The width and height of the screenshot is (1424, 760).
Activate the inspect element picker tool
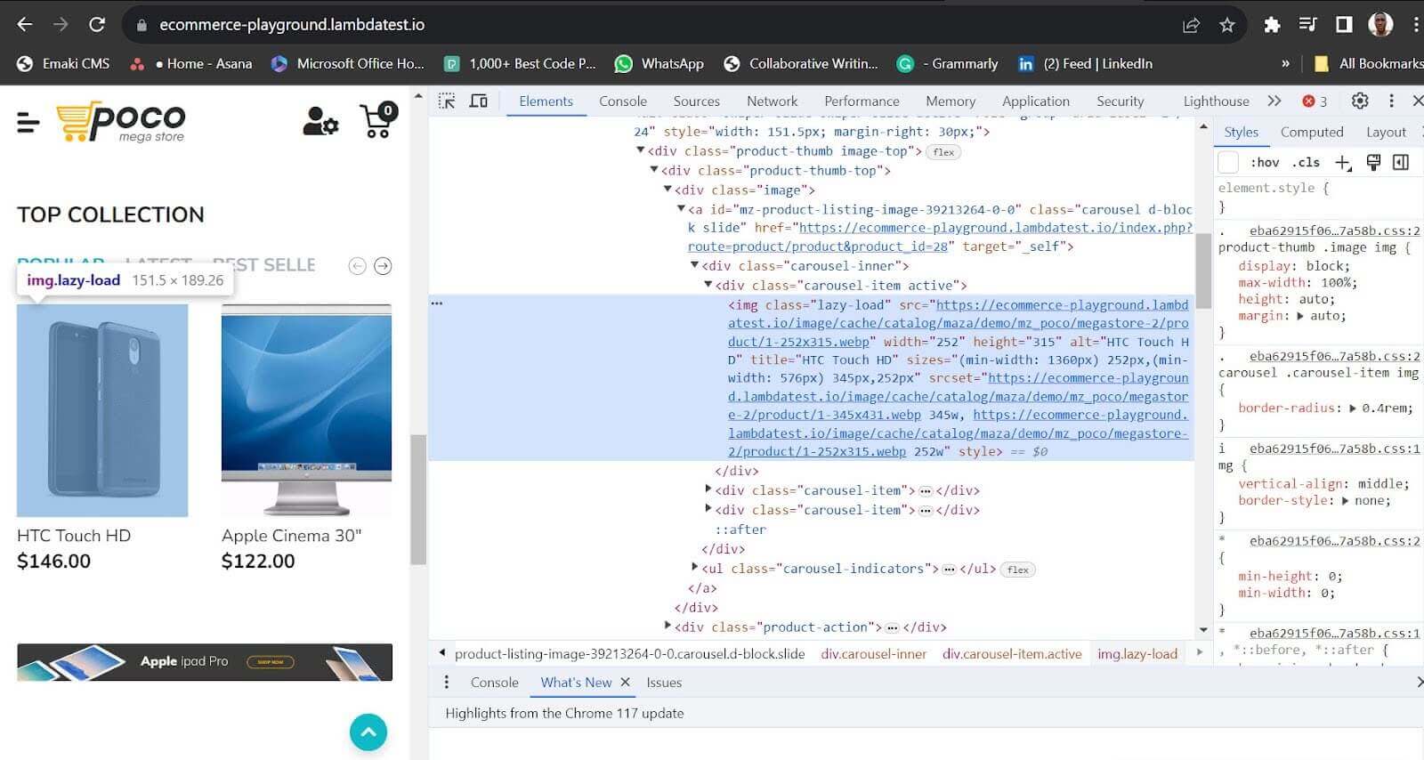click(447, 101)
